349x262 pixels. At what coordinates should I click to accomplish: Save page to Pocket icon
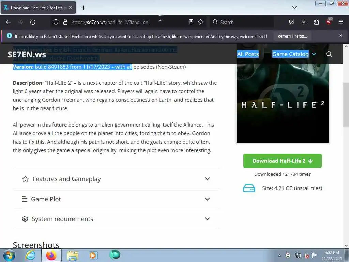pyautogui.click(x=292, y=22)
